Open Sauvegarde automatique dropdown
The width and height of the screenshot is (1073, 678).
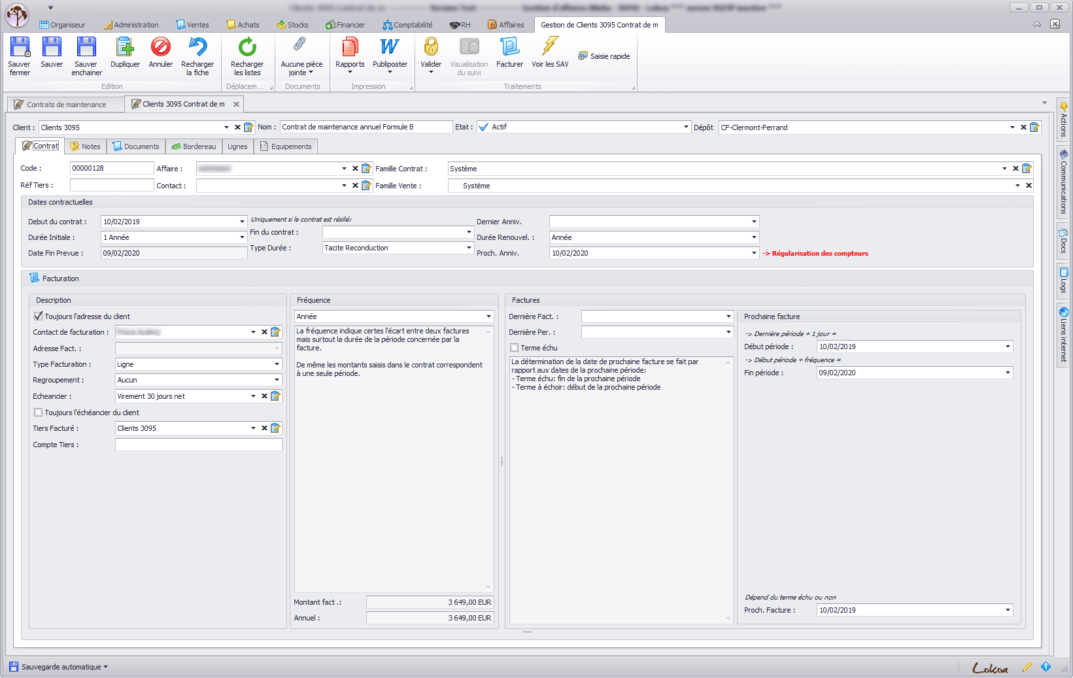coord(59,667)
